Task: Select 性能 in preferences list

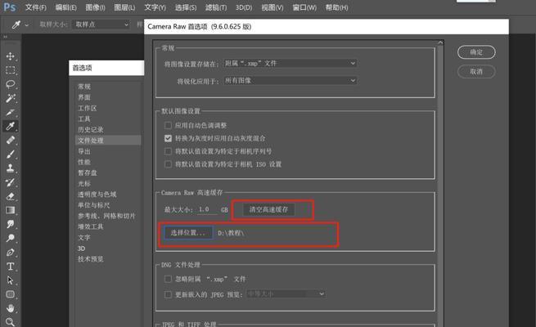Action: 84,162
